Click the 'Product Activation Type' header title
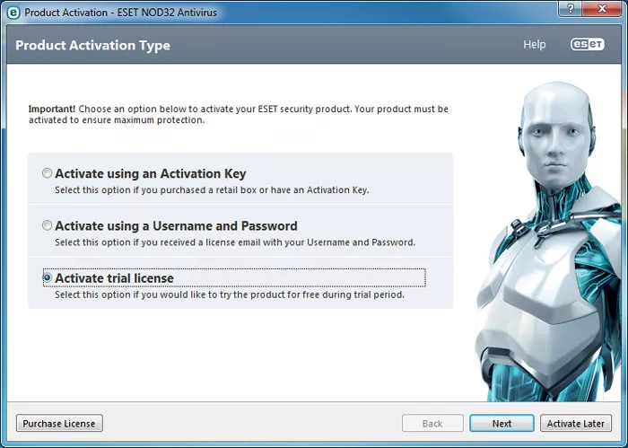 (93, 45)
